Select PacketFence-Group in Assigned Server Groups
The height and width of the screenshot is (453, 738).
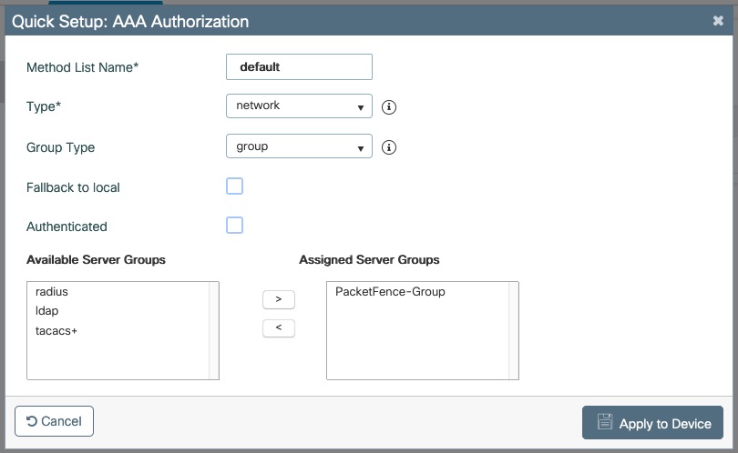point(390,292)
